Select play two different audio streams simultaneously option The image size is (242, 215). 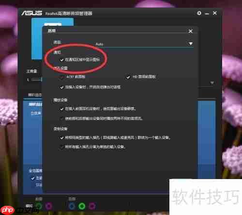click(61, 118)
